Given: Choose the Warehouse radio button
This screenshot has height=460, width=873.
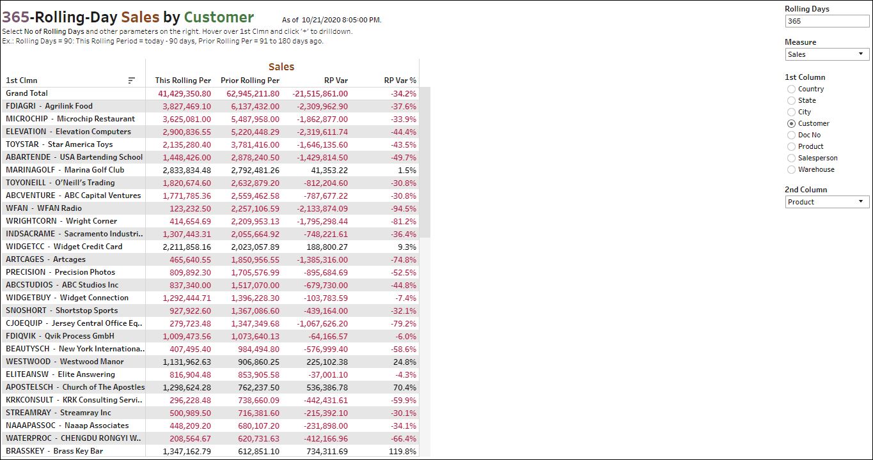Looking at the screenshot, I should [x=792, y=169].
